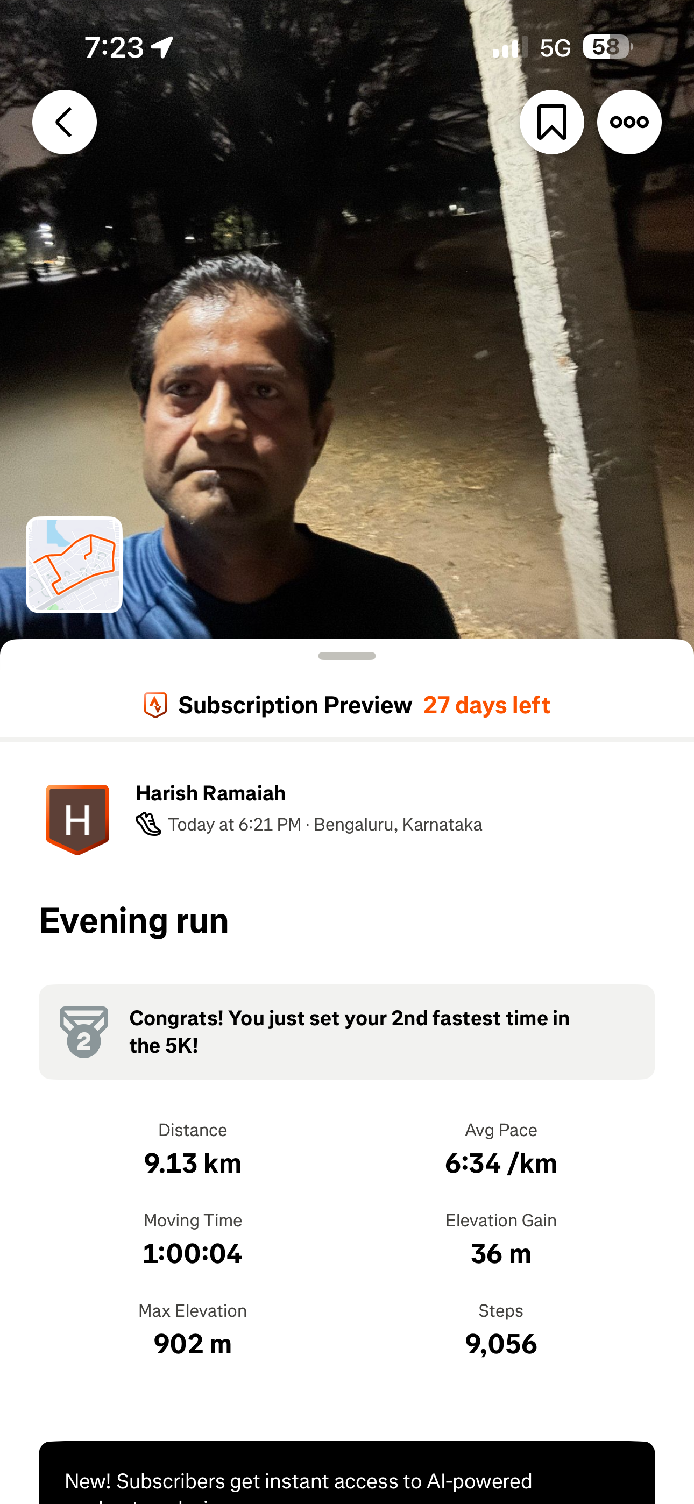This screenshot has width=694, height=1504.
Task: Open the athlete name Harish Ramaiah
Action: point(211,793)
